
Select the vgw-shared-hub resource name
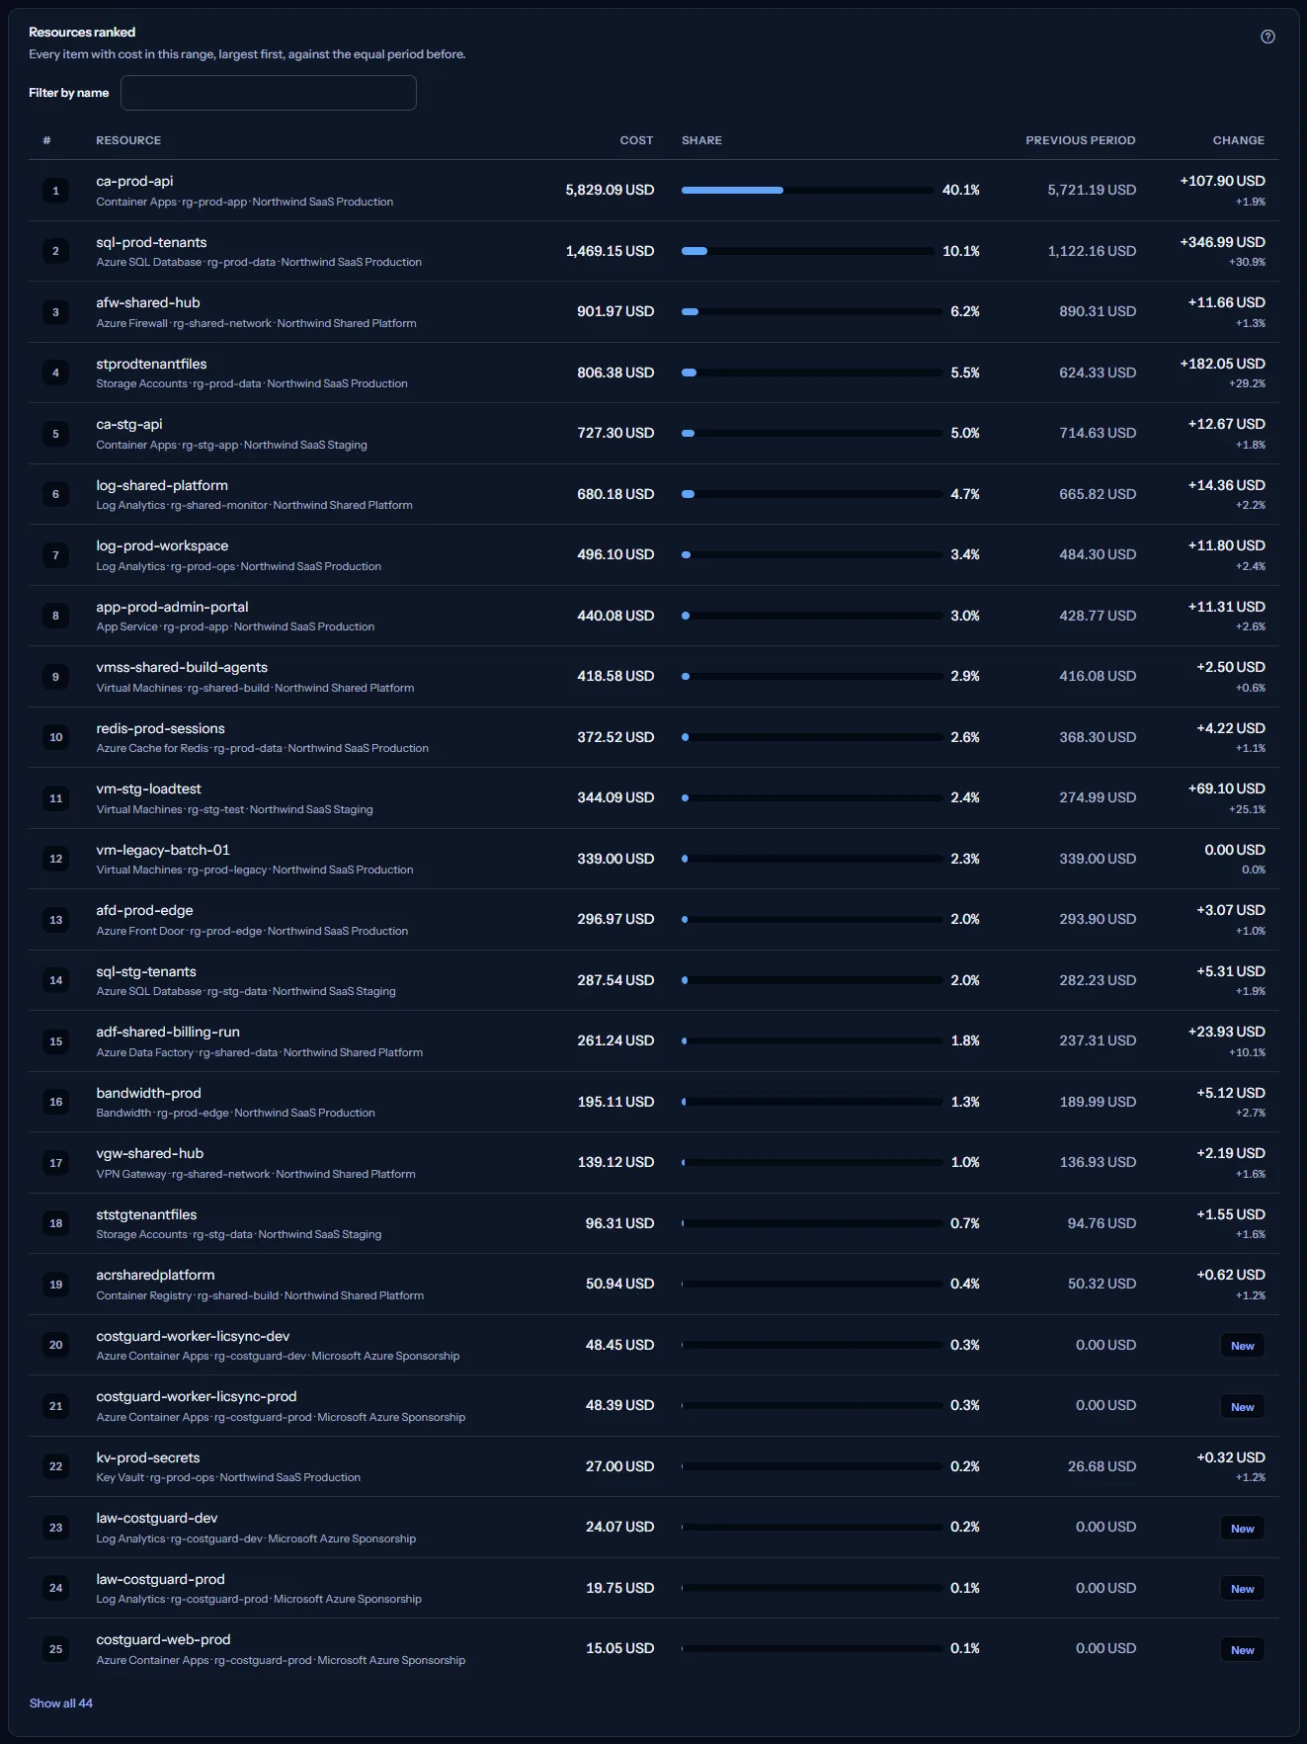pos(150,1153)
